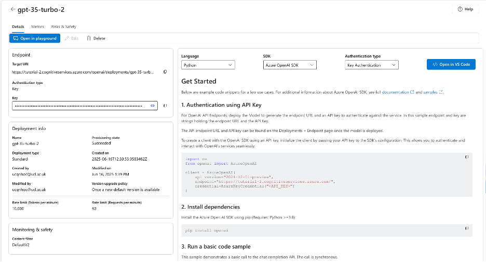Click the Deployment info section title

click(29, 128)
